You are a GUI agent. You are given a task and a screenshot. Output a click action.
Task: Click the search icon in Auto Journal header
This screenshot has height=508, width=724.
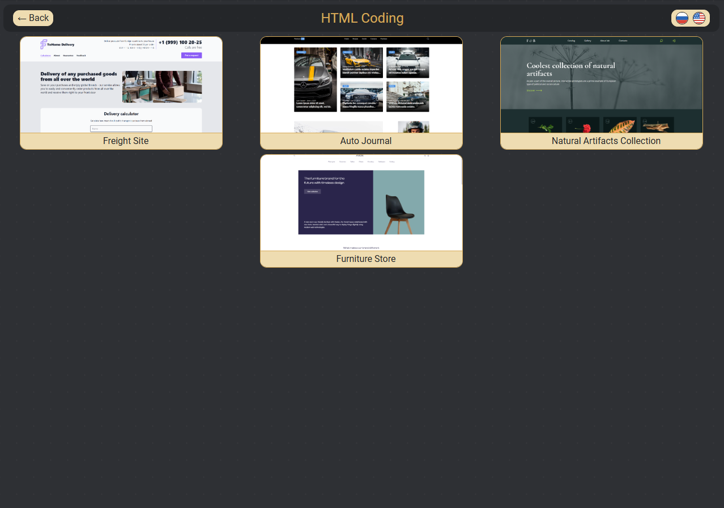coord(428,39)
